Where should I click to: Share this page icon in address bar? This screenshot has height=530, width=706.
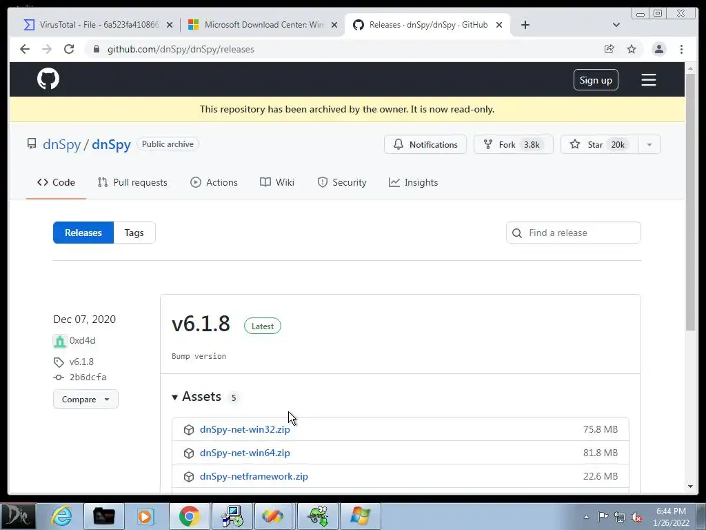609,49
